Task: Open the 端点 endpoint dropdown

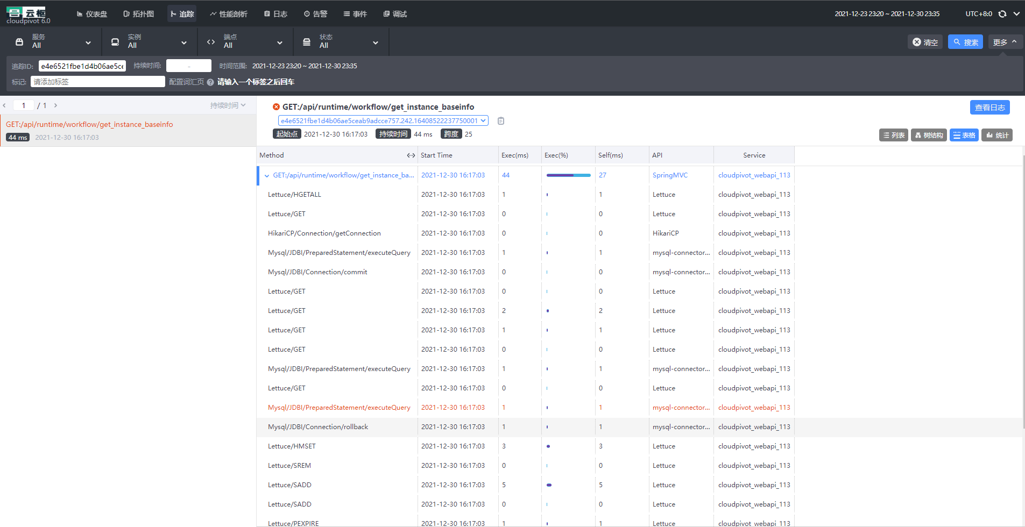Action: [x=245, y=41]
